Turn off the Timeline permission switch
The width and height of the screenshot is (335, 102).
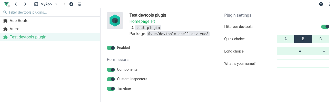click(x=111, y=88)
